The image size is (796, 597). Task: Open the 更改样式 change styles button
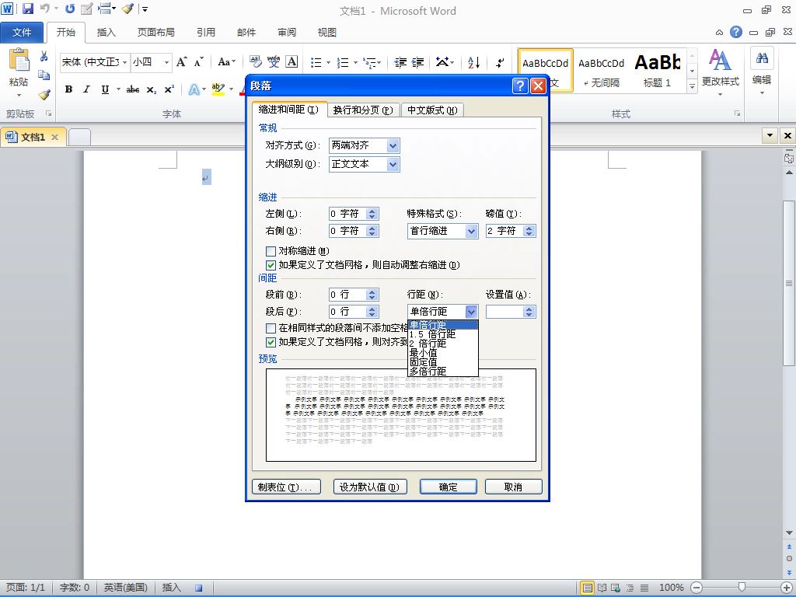pos(720,72)
